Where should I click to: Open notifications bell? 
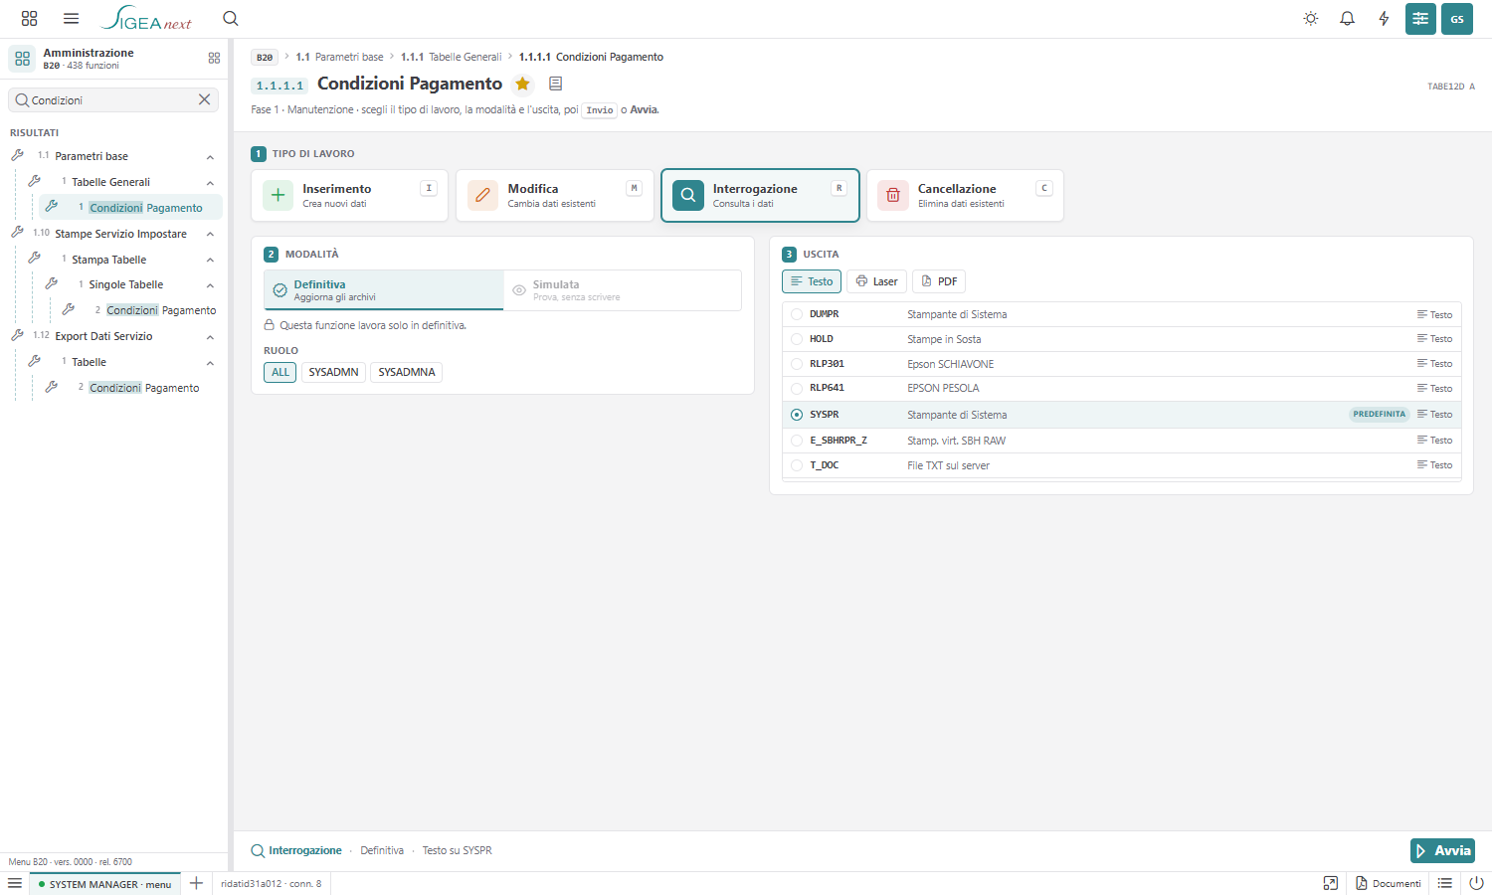1348,19
